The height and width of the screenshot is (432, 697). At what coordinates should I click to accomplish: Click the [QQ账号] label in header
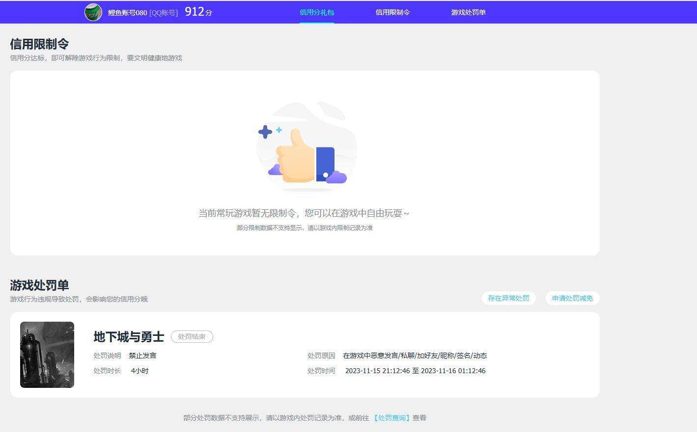click(x=164, y=13)
